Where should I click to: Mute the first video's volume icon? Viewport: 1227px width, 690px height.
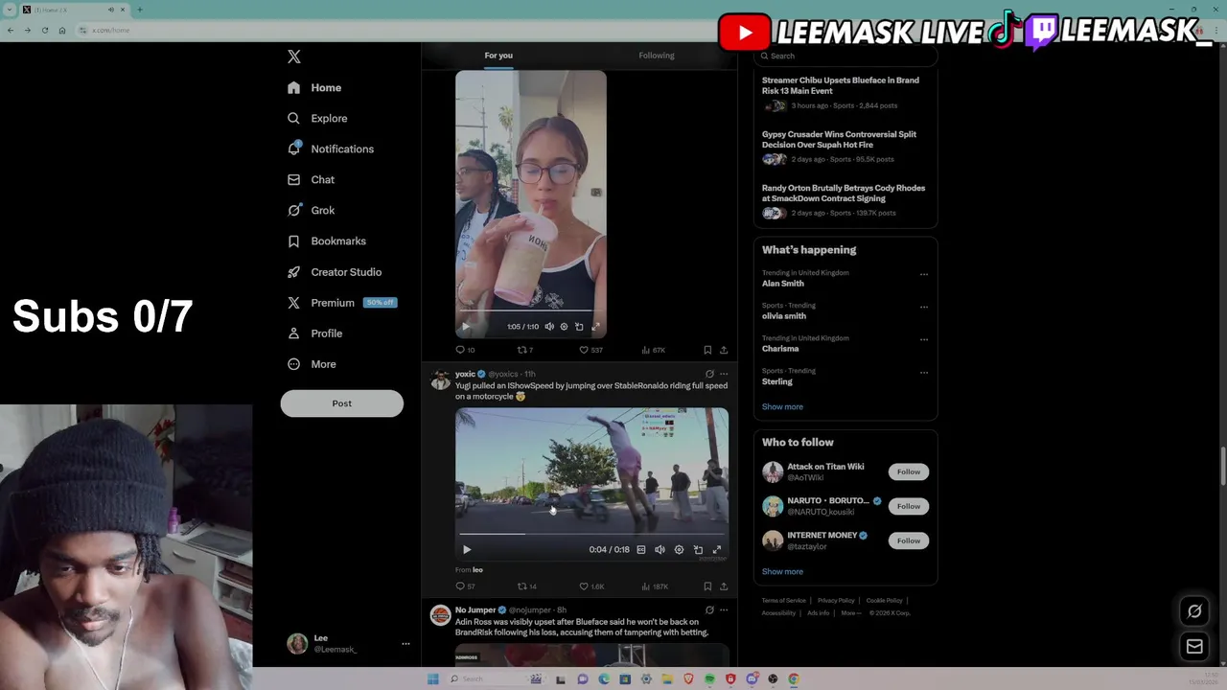(x=549, y=327)
